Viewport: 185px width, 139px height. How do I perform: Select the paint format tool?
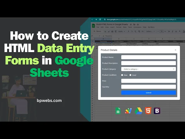(116, 32)
